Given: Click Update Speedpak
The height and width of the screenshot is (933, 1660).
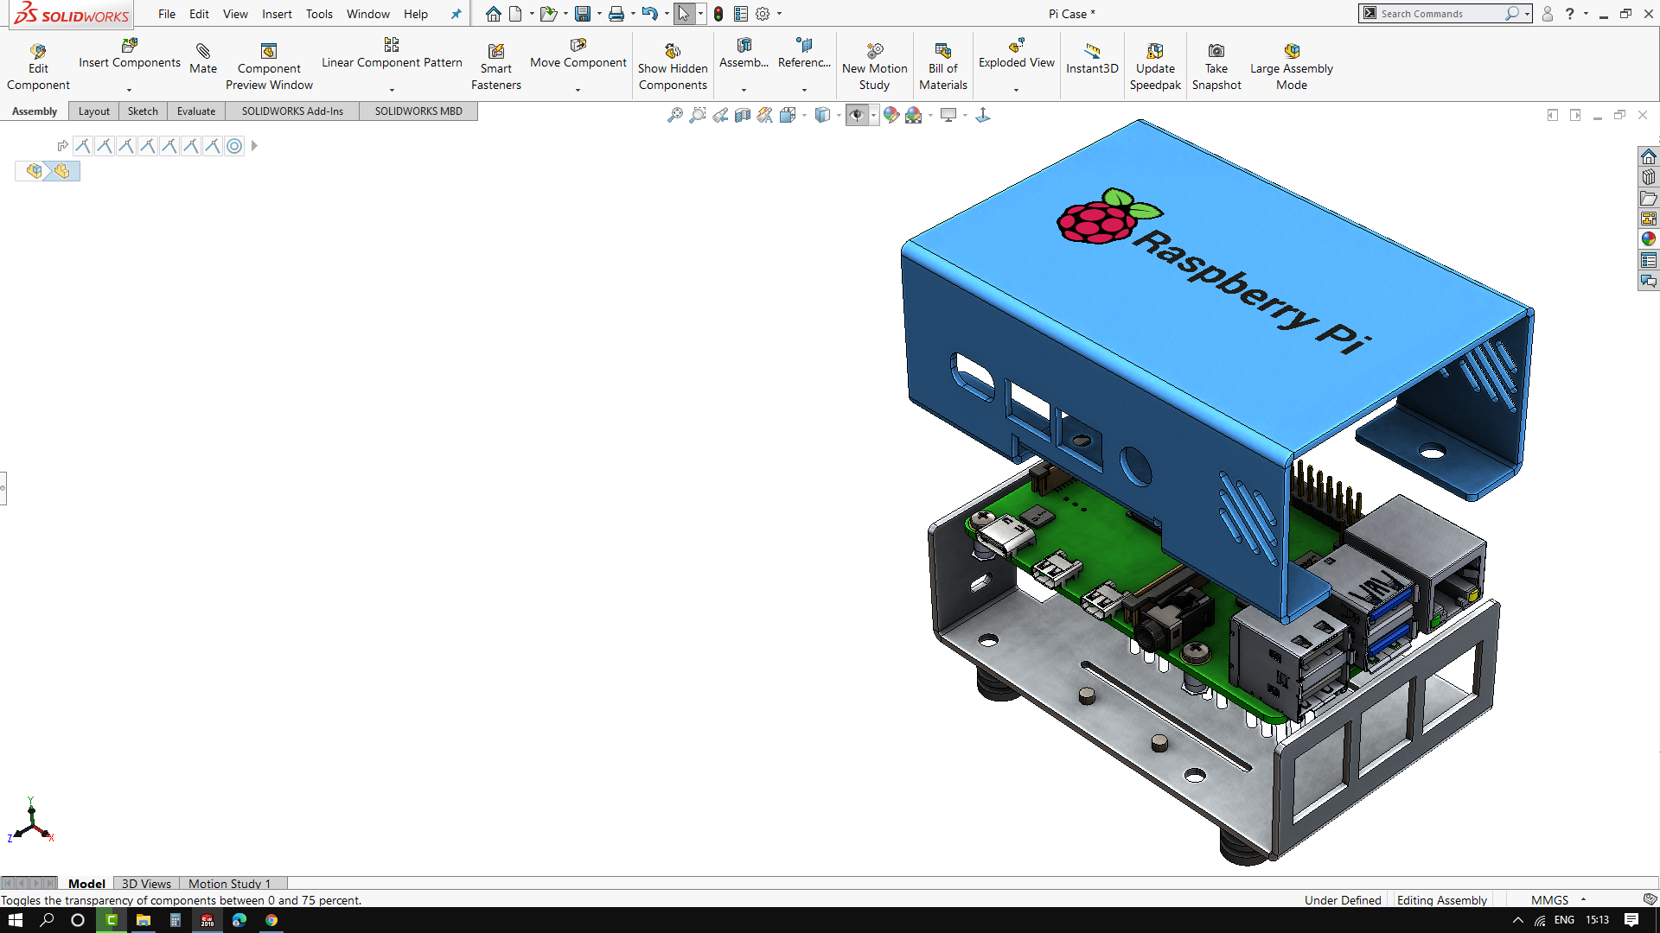Looking at the screenshot, I should point(1155,67).
